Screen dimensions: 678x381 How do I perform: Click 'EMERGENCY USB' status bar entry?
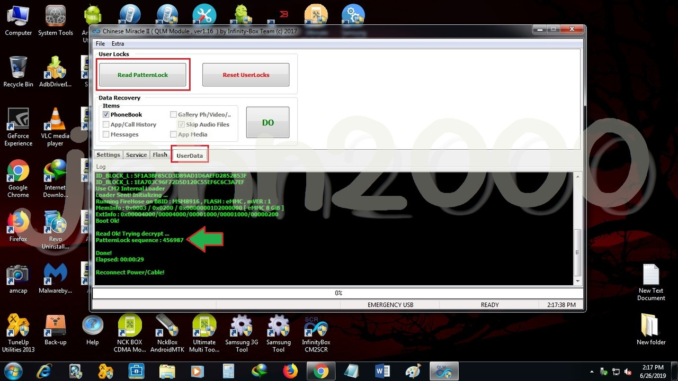[390, 305]
